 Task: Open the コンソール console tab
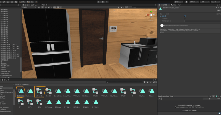tap(6, 80)
